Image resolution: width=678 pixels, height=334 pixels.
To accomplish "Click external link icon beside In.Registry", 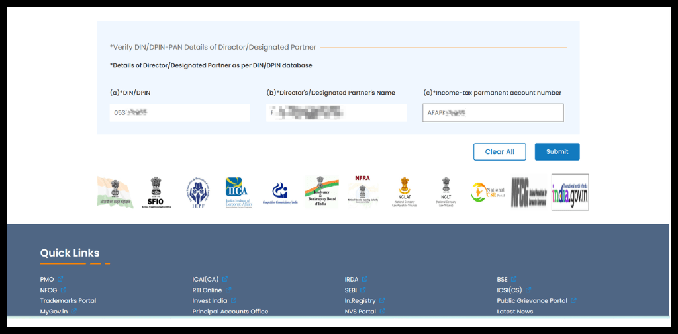I will pos(382,300).
